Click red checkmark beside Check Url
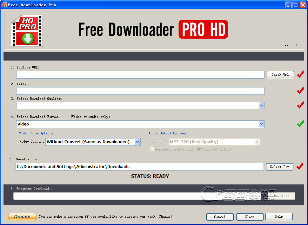308x225 pixels. click(300, 74)
